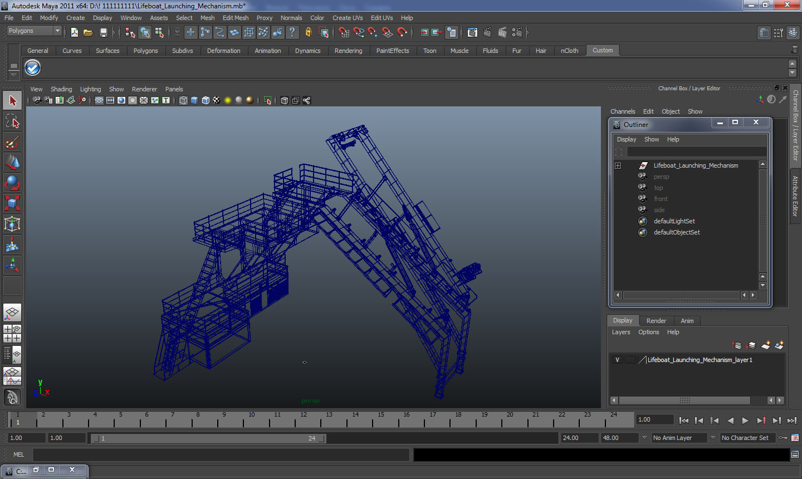Open the Create UVs menu

click(x=348, y=18)
